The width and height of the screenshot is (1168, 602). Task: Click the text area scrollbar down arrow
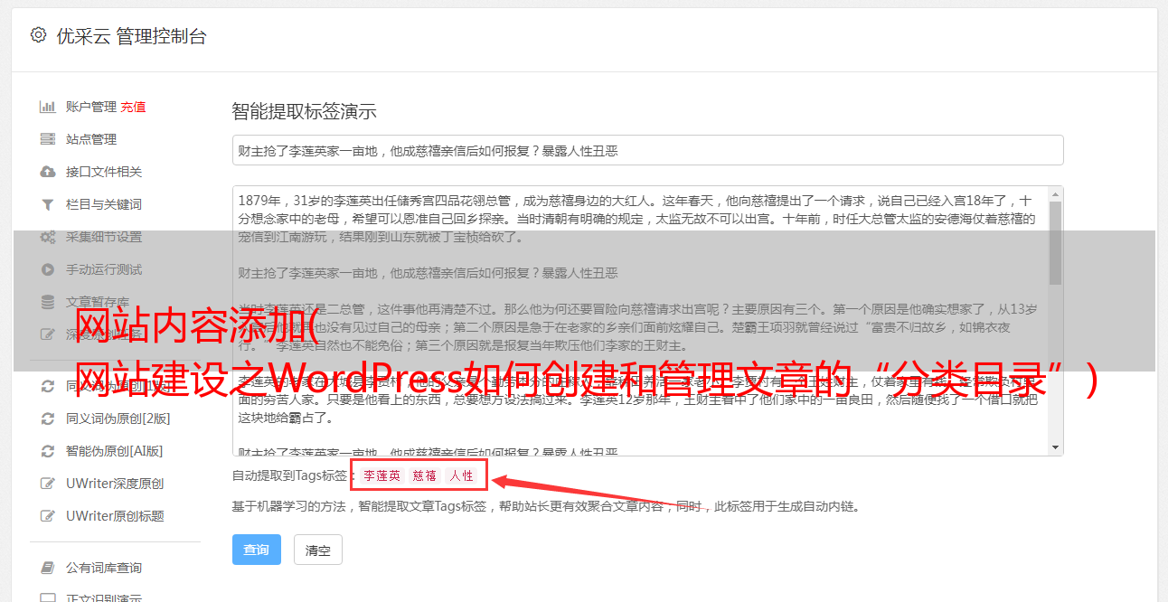pos(1055,447)
